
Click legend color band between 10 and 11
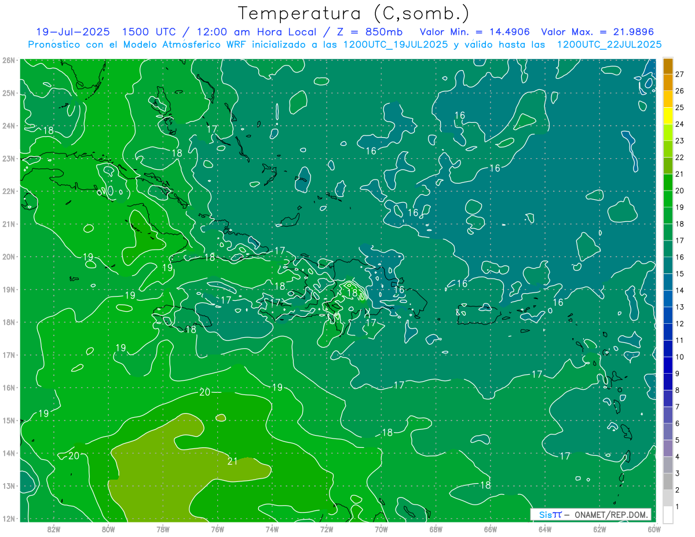click(x=668, y=348)
